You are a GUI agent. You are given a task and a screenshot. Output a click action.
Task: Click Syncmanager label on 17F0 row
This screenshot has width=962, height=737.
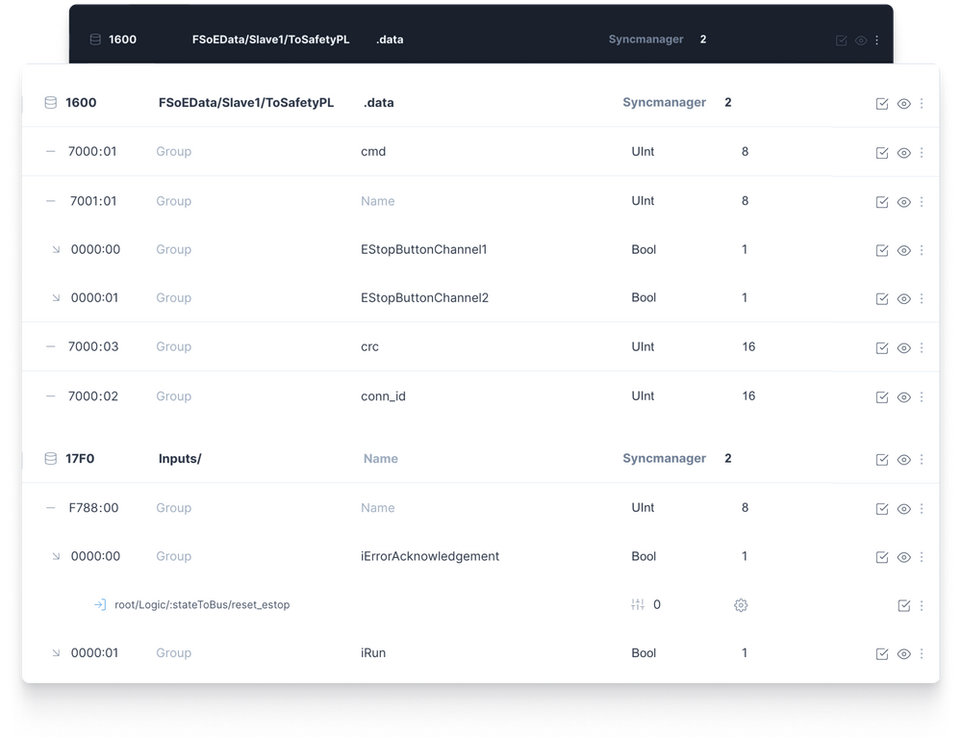(665, 458)
